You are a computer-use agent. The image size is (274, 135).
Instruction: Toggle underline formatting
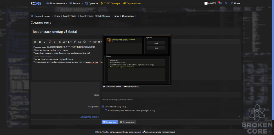(50, 42)
